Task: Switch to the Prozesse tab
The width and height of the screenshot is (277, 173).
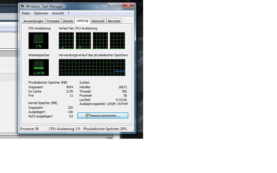Action: tap(53, 21)
